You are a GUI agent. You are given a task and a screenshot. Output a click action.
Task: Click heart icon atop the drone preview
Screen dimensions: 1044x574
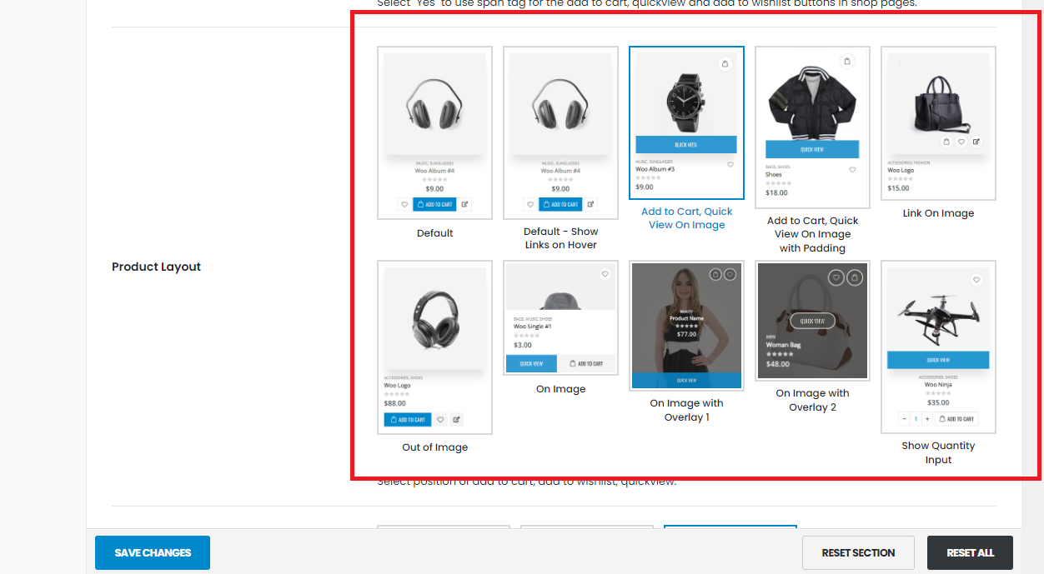(x=976, y=280)
